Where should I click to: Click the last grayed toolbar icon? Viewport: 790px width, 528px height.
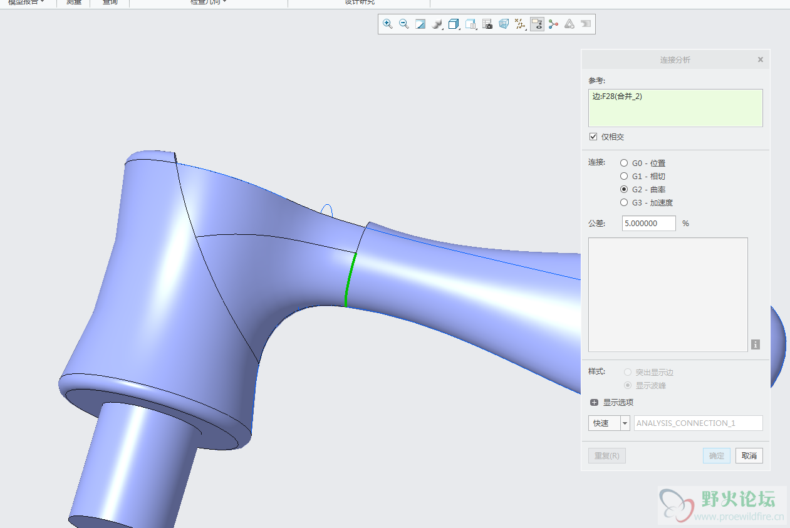[x=586, y=24]
